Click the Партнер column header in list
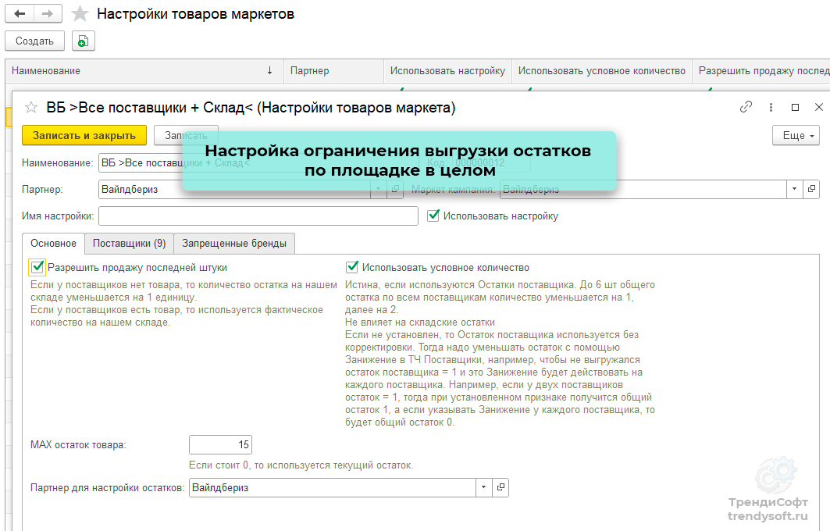The height and width of the screenshot is (531, 830). coord(333,70)
